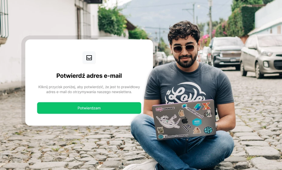The height and width of the screenshot is (170, 282).
Task: Click the #Love print on the t-shirt
Action: [185, 93]
